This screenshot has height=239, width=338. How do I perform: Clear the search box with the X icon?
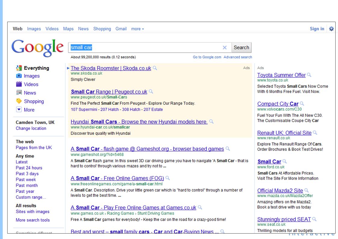coord(225,47)
